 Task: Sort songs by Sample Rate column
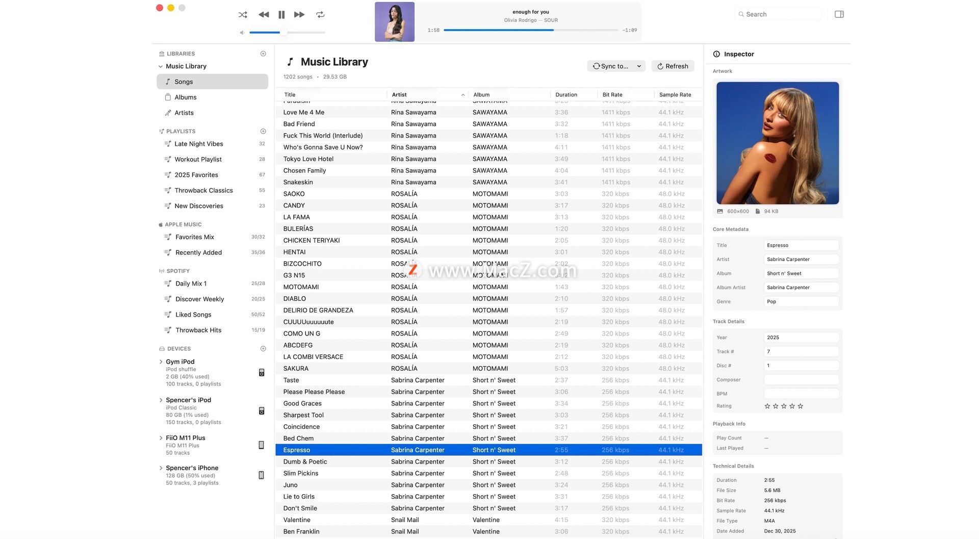pyautogui.click(x=678, y=95)
